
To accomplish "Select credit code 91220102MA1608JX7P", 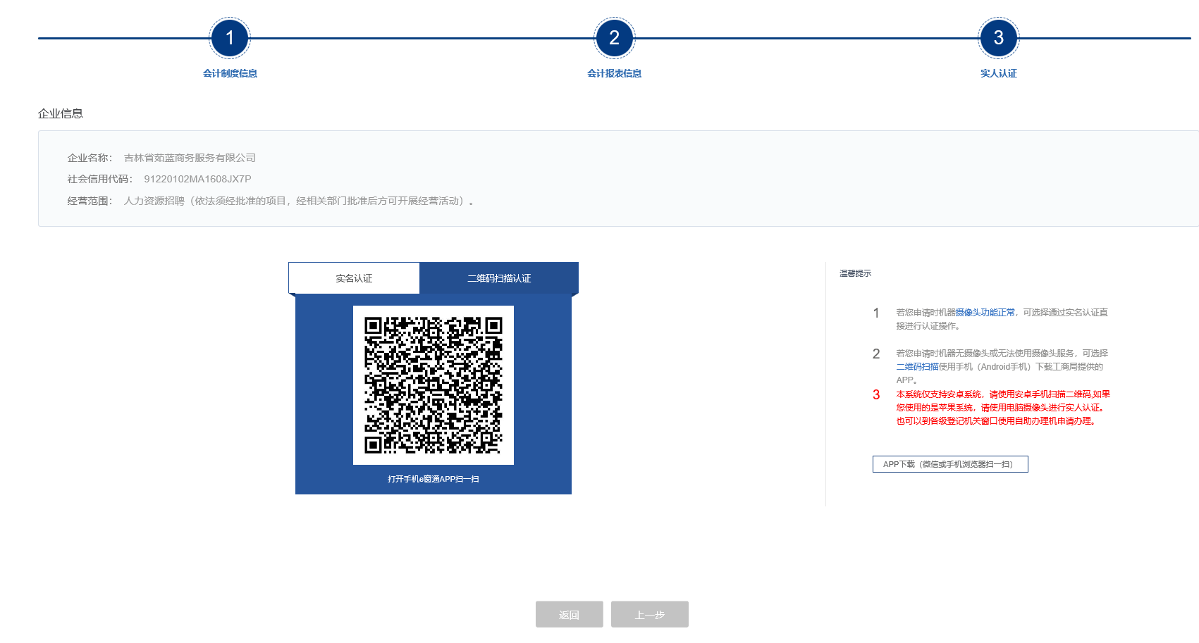I will point(197,179).
